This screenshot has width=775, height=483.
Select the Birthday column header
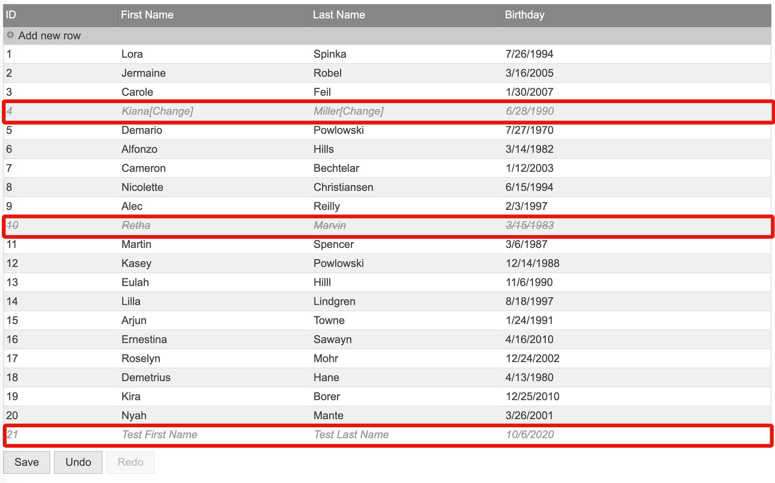point(525,15)
